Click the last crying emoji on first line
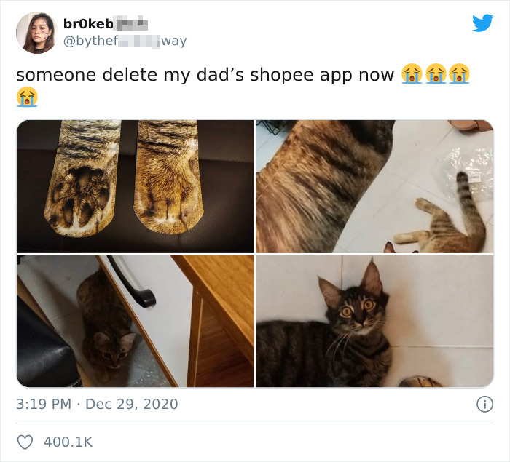Image resolution: width=510 pixels, height=462 pixels. click(x=459, y=73)
